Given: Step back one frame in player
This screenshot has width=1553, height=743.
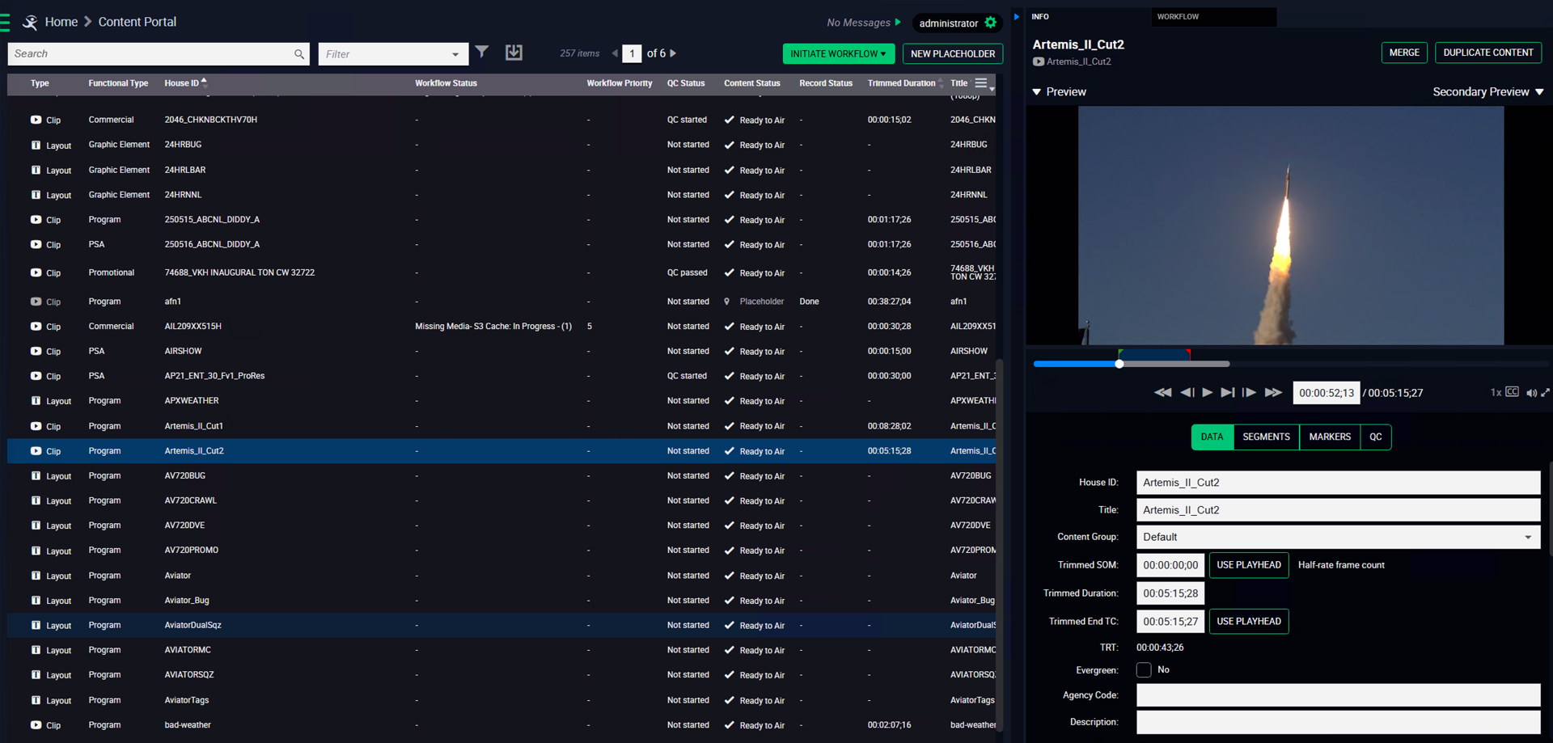Looking at the screenshot, I should point(1187,393).
